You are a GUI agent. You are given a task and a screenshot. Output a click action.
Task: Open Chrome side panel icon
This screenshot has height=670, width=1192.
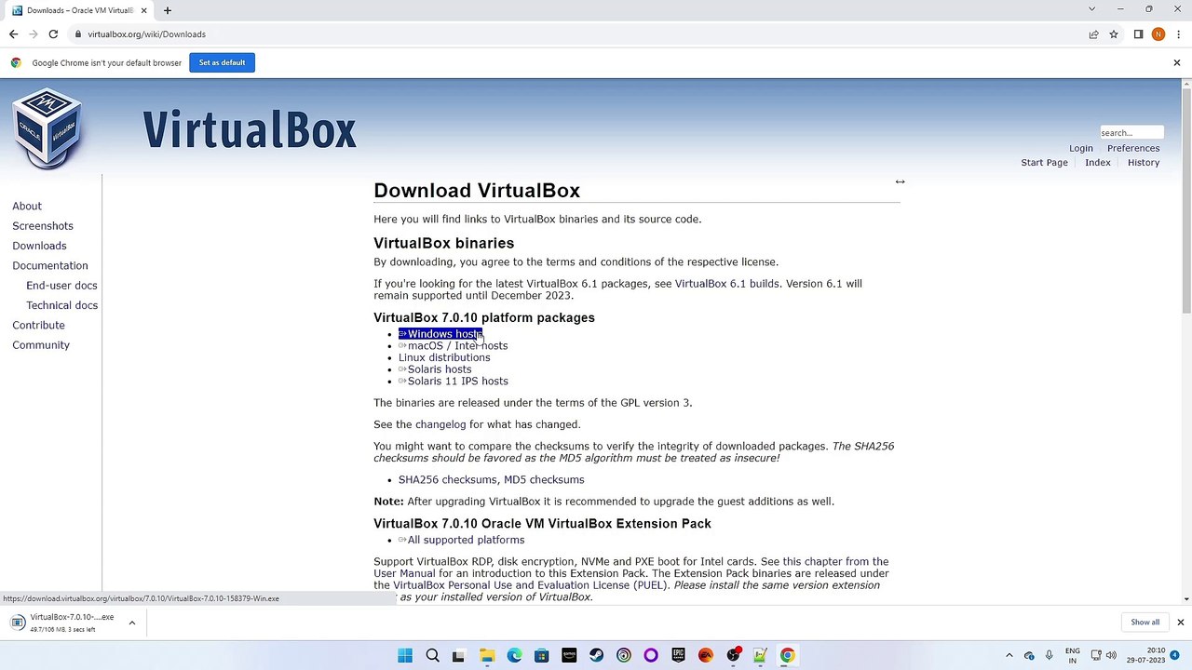point(1138,34)
